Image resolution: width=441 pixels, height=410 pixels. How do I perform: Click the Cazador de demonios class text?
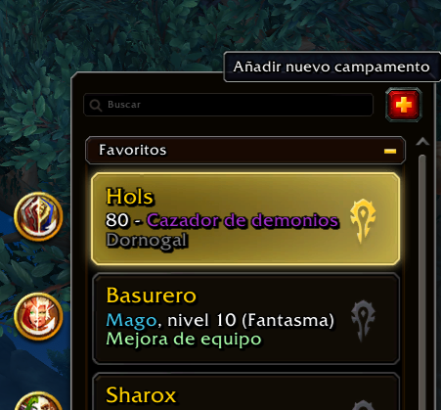point(243,220)
